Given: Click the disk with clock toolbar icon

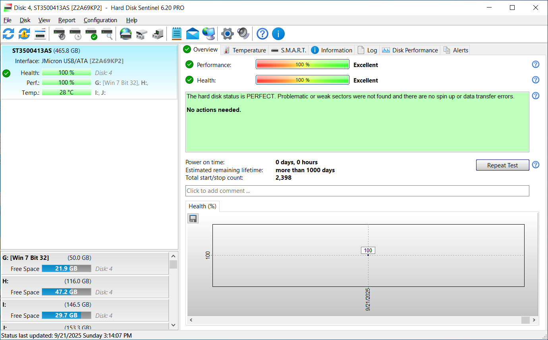Looking at the screenshot, I should 75,35.
